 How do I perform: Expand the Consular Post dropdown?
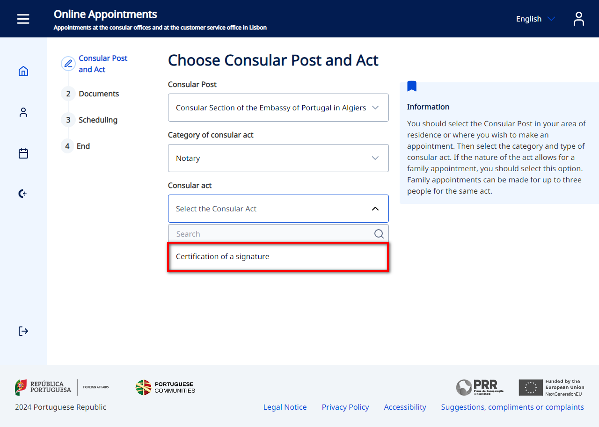click(278, 108)
